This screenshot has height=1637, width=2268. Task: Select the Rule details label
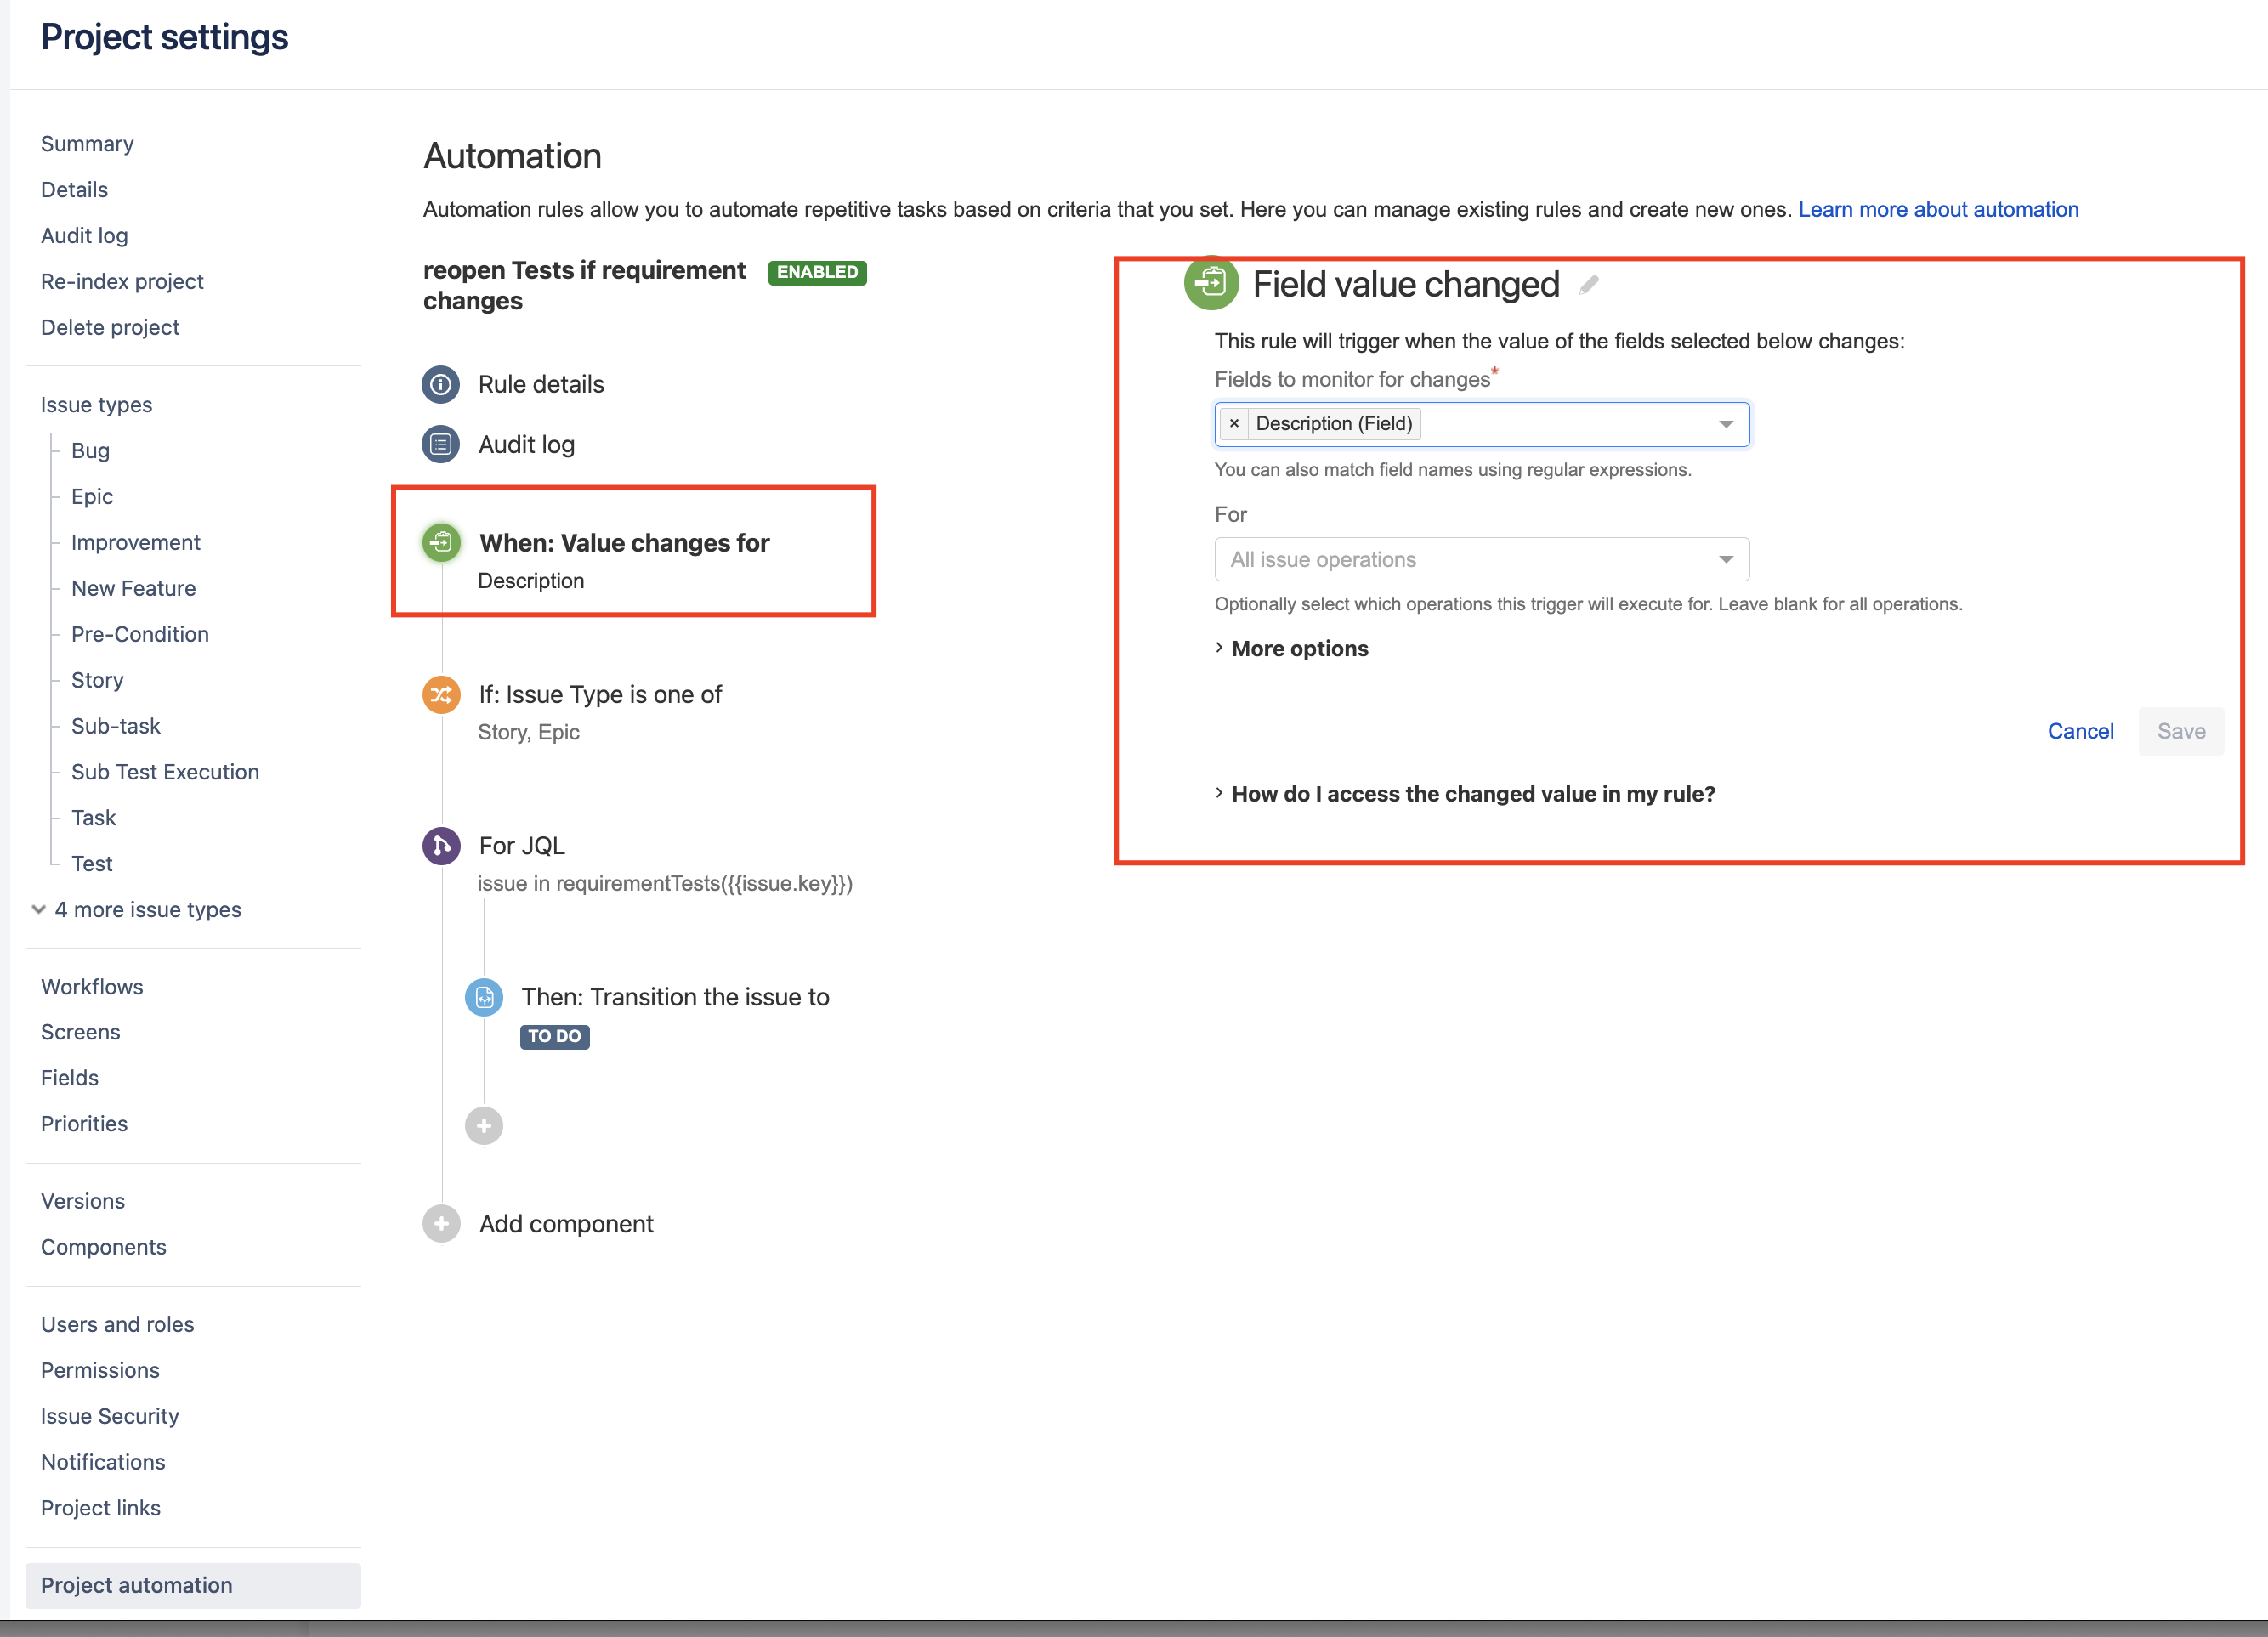[541, 385]
